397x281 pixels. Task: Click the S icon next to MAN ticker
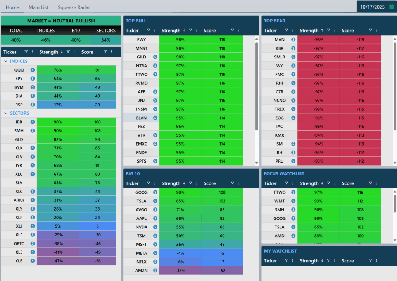293,39
